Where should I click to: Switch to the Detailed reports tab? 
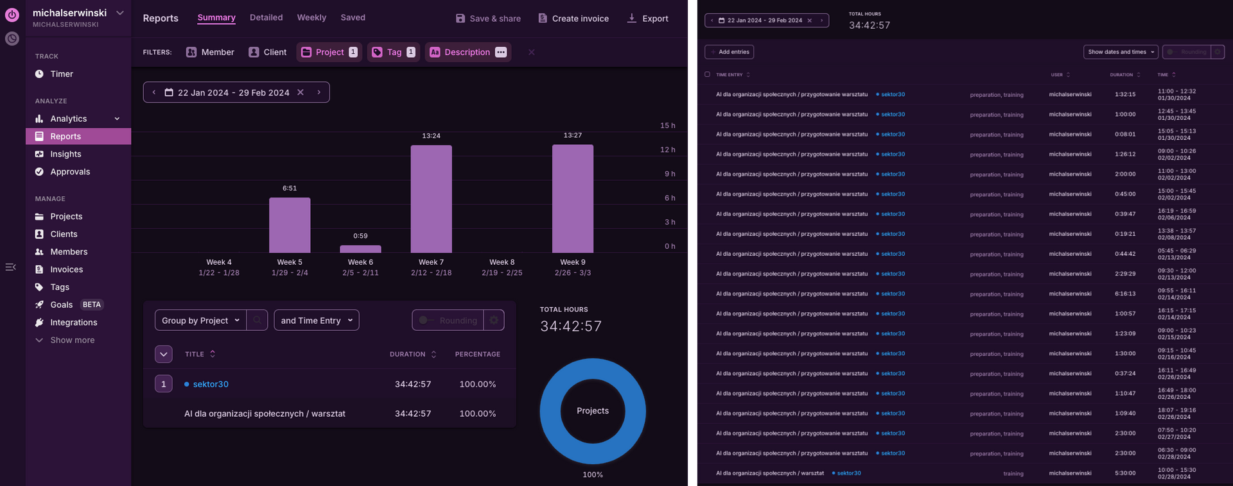(266, 18)
